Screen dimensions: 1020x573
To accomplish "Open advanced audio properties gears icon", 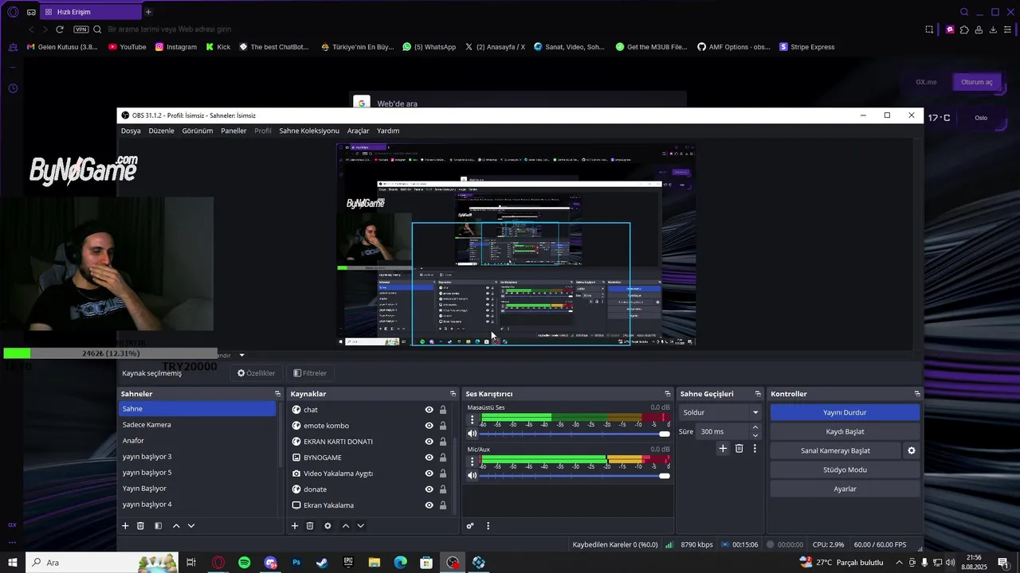I will (x=470, y=526).
